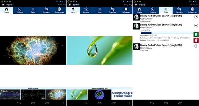Open Transfers tab in left phone screen
The height and width of the screenshot is (106, 199).
tap(46, 10)
